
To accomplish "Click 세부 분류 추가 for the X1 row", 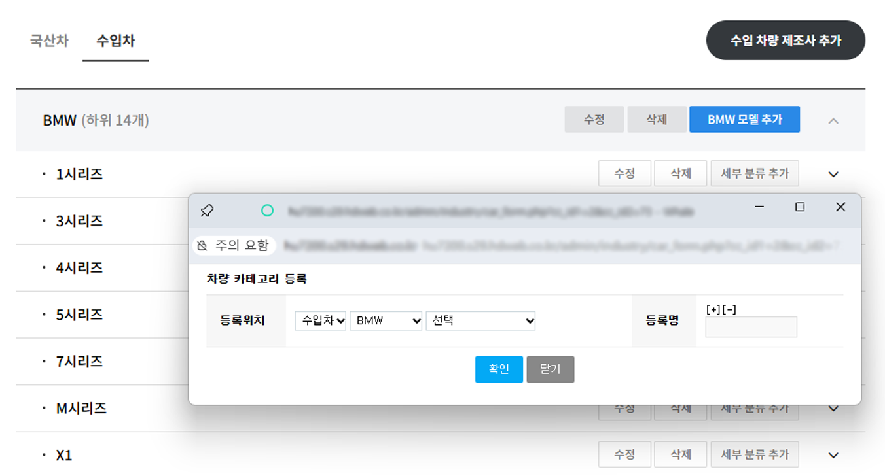I will tap(755, 454).
